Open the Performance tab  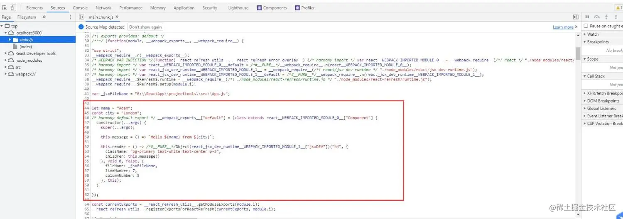(x=131, y=8)
